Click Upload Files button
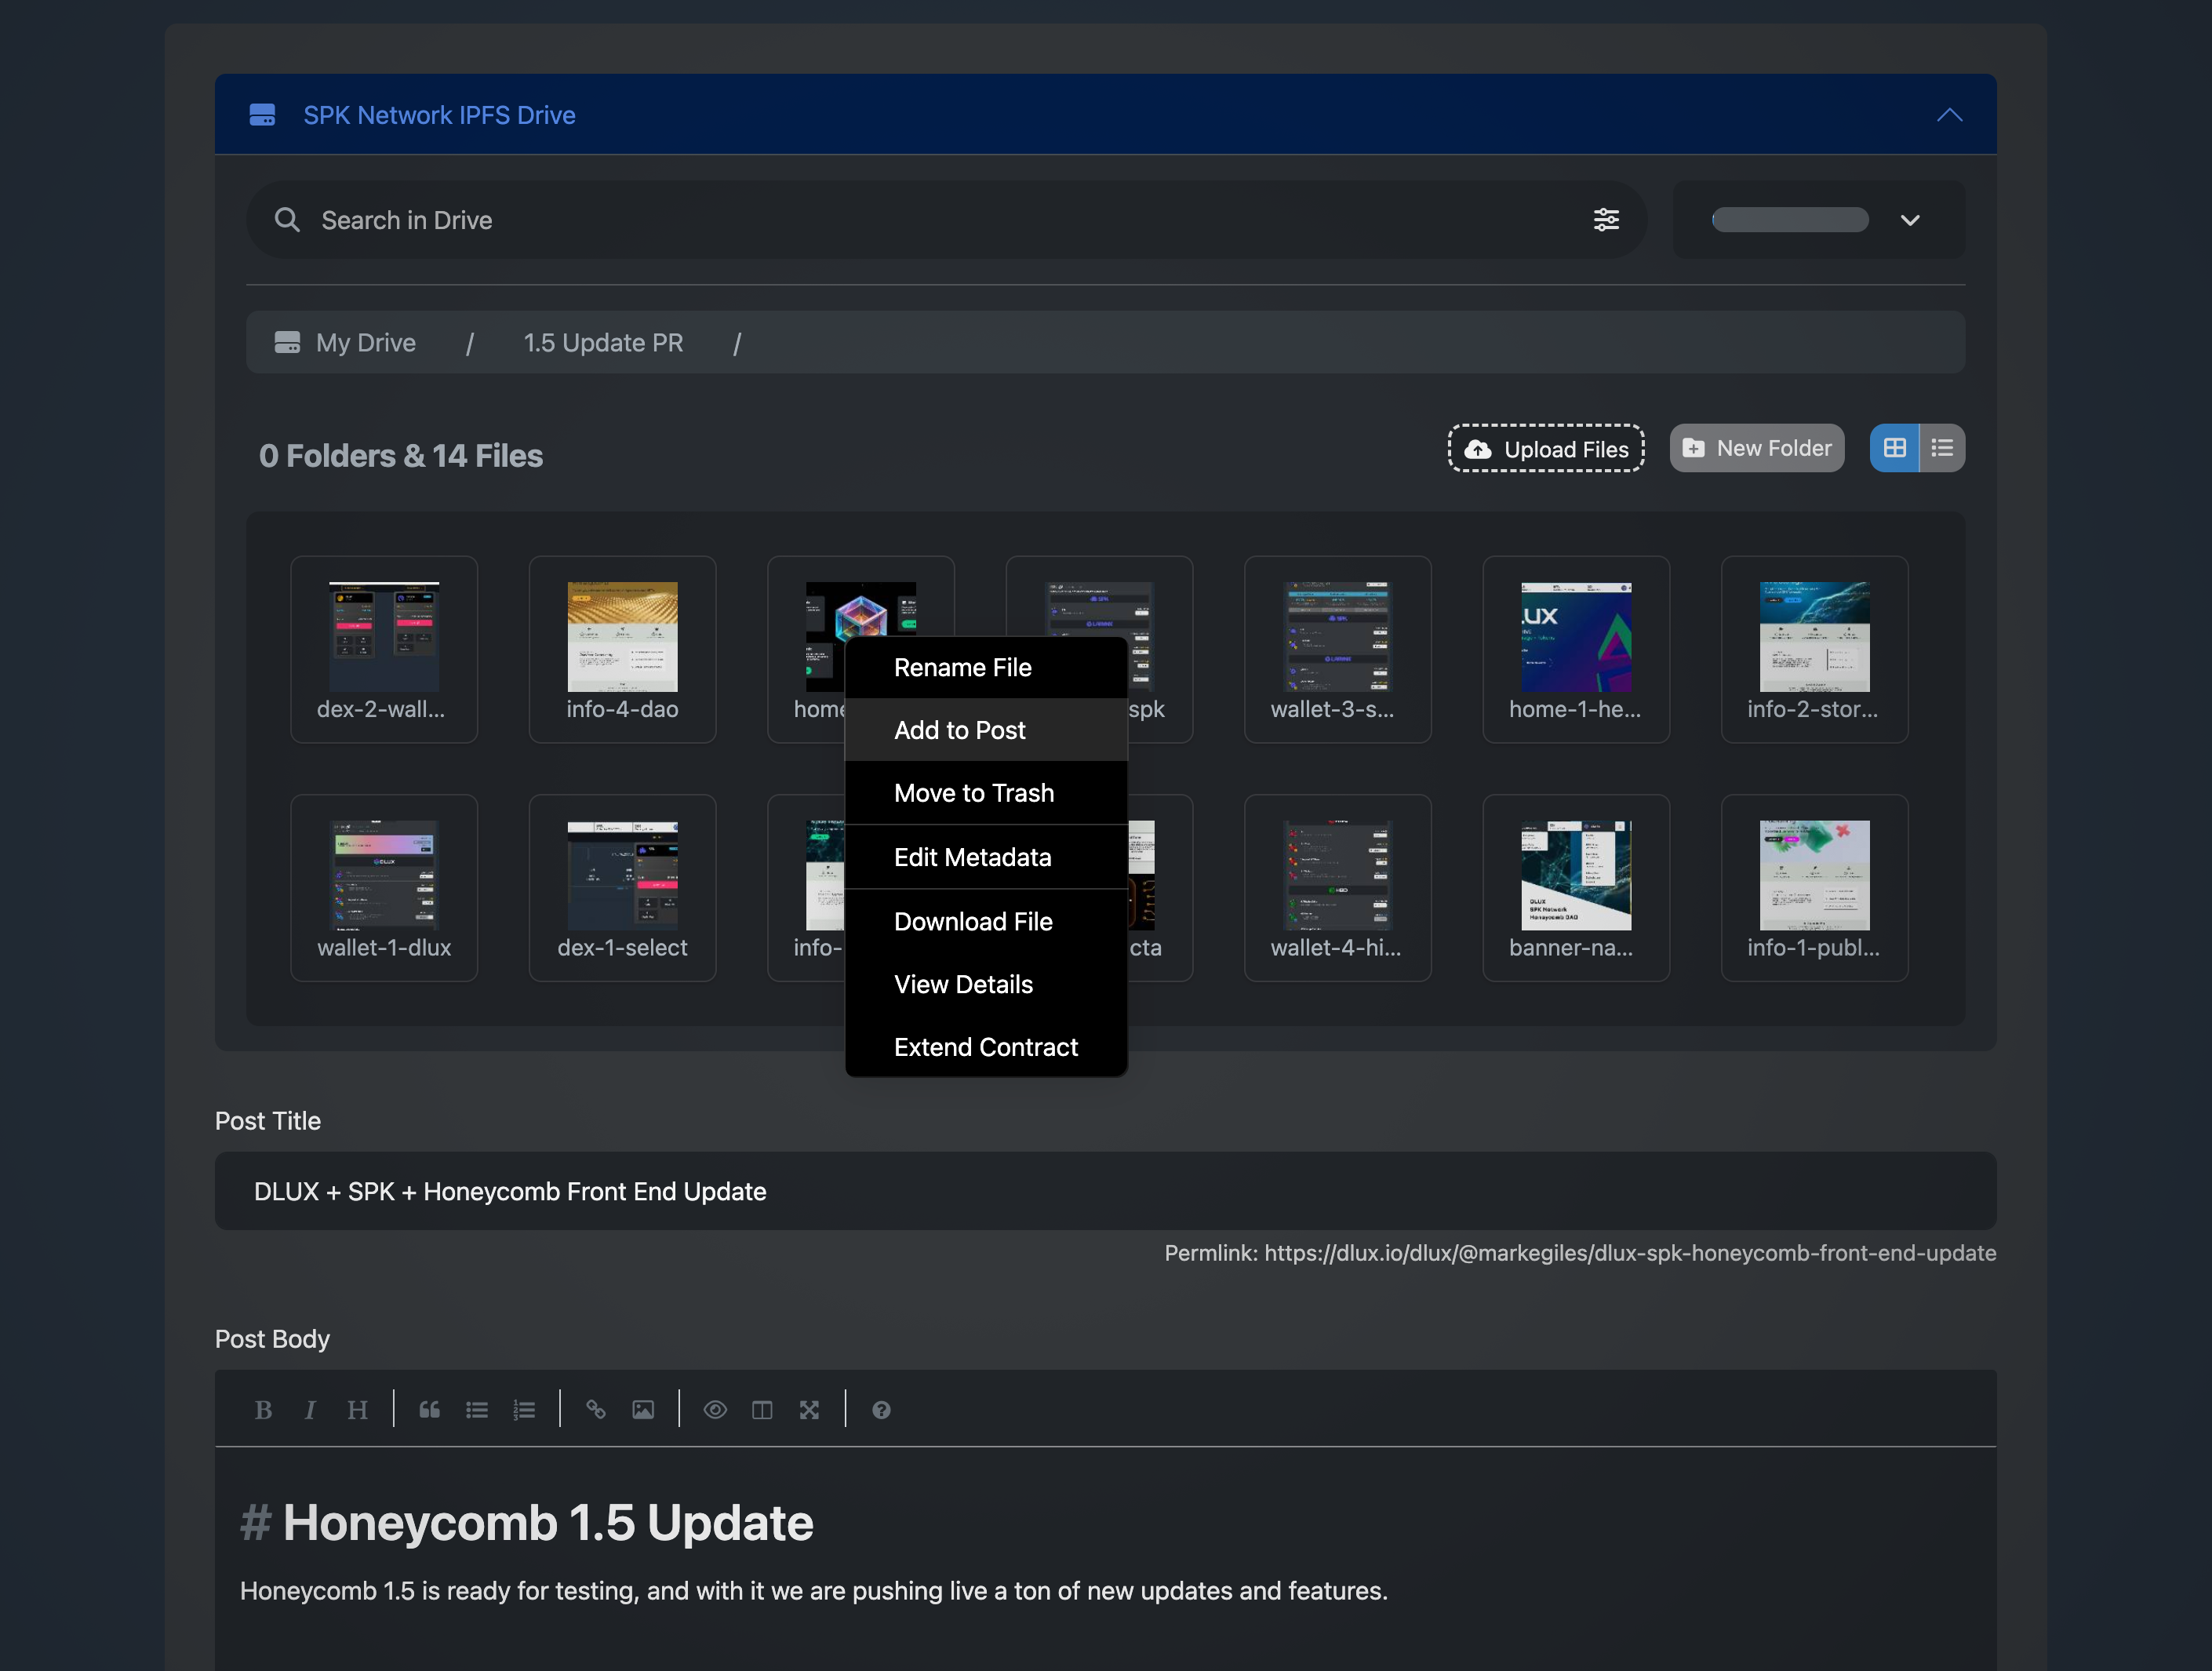The image size is (2212, 1671). pos(1546,449)
